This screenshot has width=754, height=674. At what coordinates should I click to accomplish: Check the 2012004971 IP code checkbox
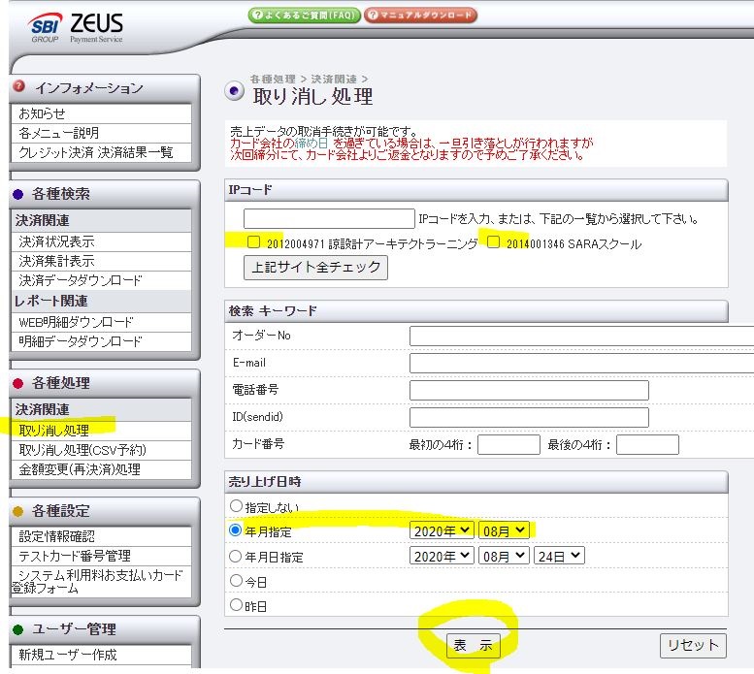[x=253, y=242]
